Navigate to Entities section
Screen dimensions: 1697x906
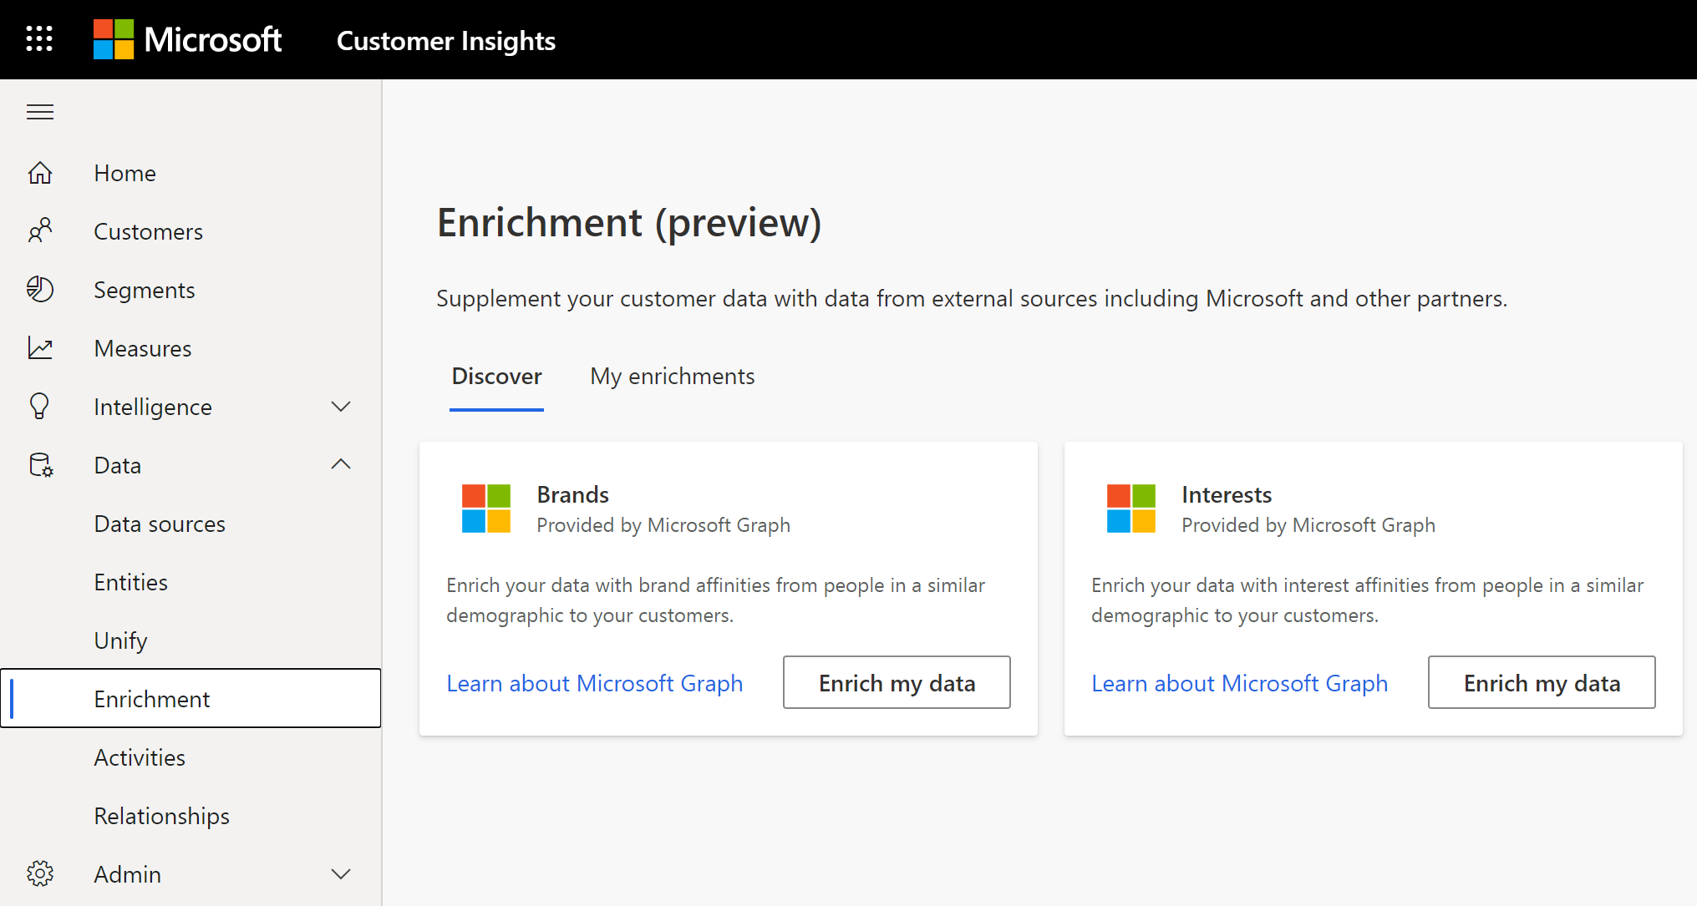click(x=130, y=581)
